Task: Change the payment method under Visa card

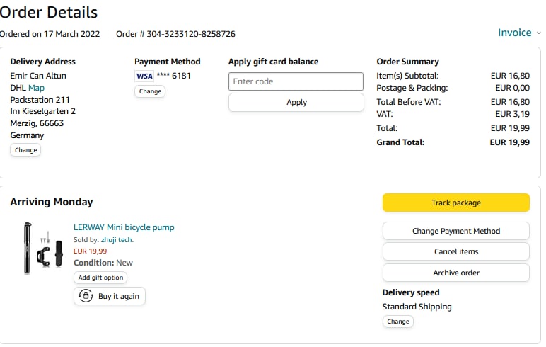Action: (150, 91)
